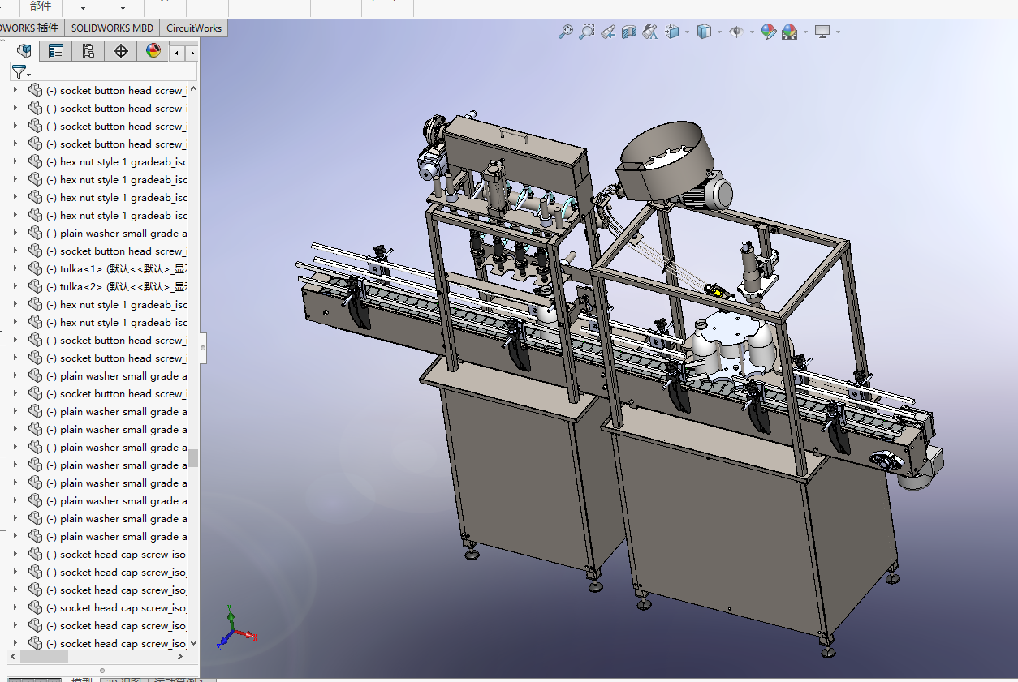
Task: Expand the first hex nut style 1 component
Action: pos(15,161)
